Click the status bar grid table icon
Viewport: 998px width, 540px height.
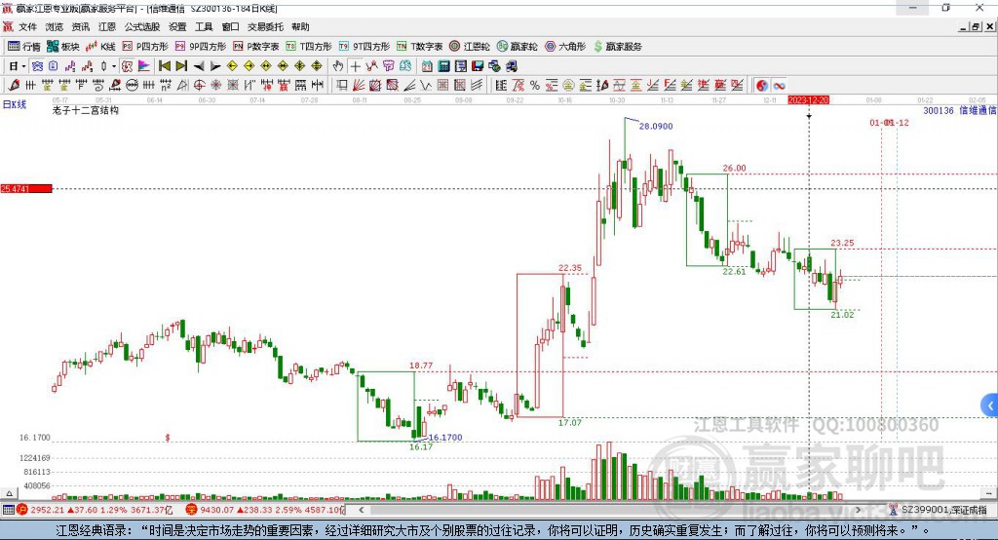(8, 510)
